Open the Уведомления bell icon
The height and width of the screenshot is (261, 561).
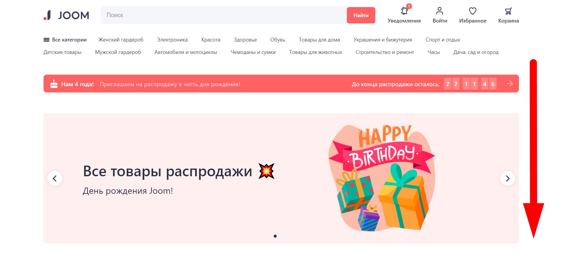[404, 11]
